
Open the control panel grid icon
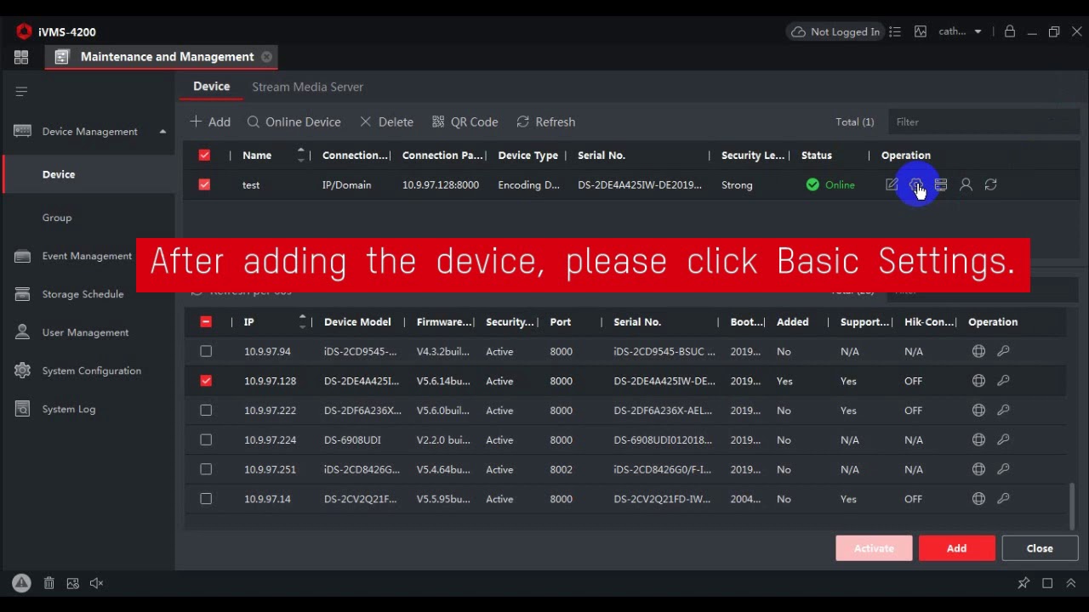pos(21,57)
